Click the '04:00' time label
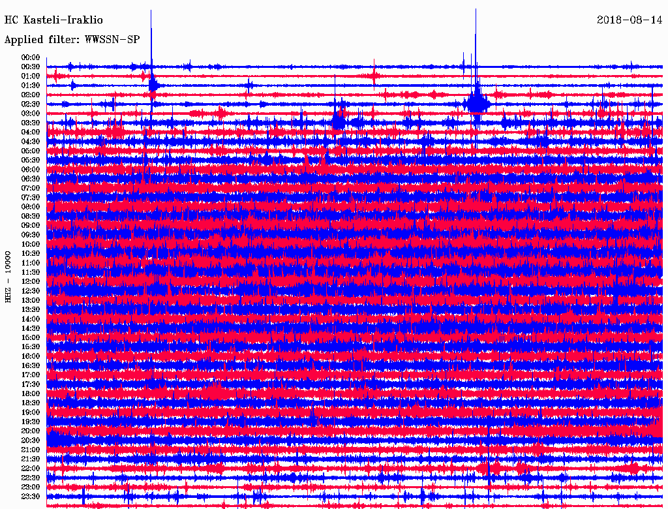The height and width of the screenshot is (509, 668). 31,132
